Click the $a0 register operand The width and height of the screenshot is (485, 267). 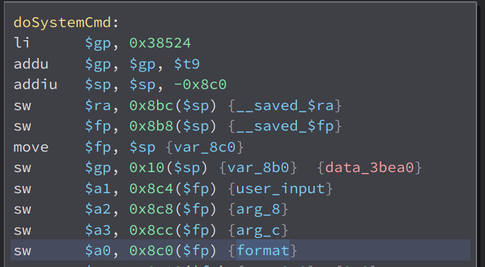pyautogui.click(x=98, y=251)
